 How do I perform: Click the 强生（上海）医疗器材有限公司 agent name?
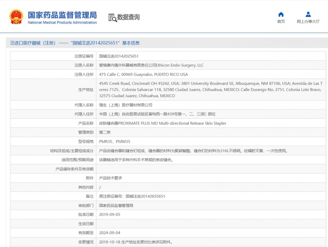[125, 105]
